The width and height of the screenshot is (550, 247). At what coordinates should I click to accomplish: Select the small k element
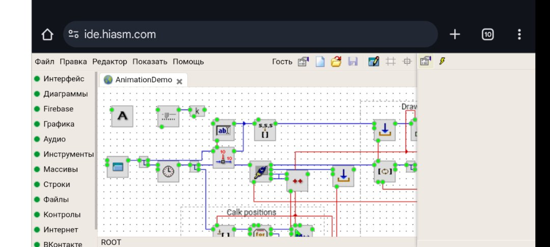pos(197,111)
